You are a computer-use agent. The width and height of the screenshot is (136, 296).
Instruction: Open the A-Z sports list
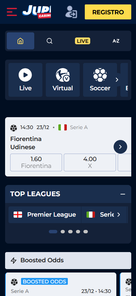(x=116, y=41)
